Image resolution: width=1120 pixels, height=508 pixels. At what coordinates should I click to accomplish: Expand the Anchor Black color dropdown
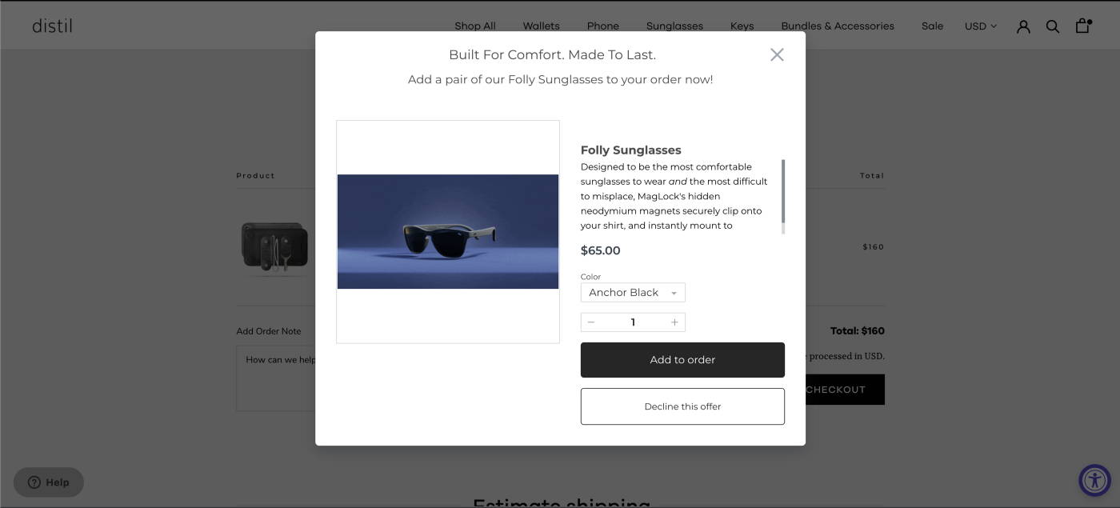633,292
